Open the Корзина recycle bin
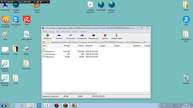The height and width of the screenshot is (108, 193). (x=186, y=79)
